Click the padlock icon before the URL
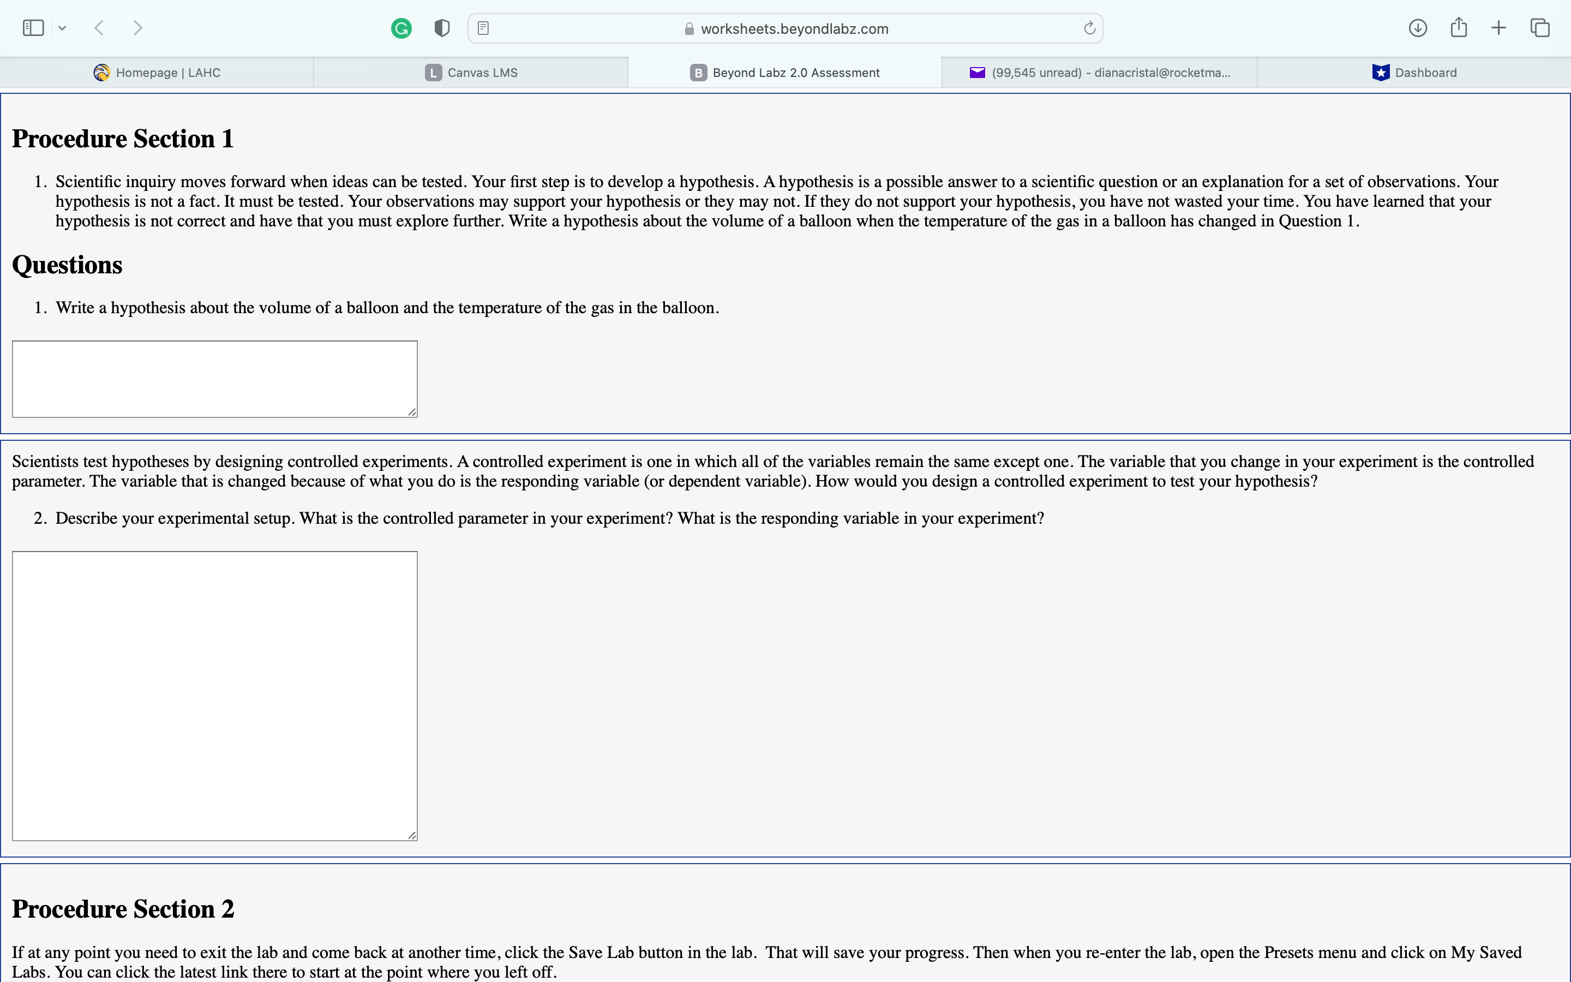Image resolution: width=1571 pixels, height=982 pixels. point(689,28)
